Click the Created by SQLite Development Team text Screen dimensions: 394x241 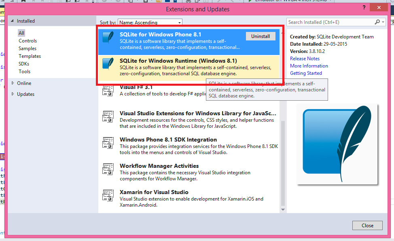click(332, 37)
